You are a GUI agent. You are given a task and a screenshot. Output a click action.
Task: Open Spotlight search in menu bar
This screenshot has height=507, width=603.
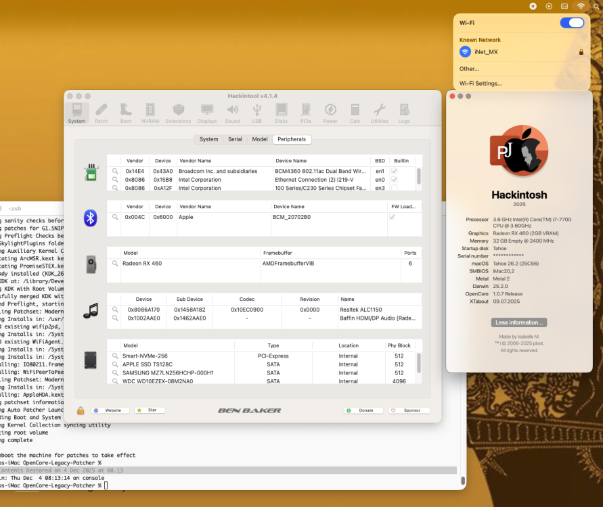(596, 6)
